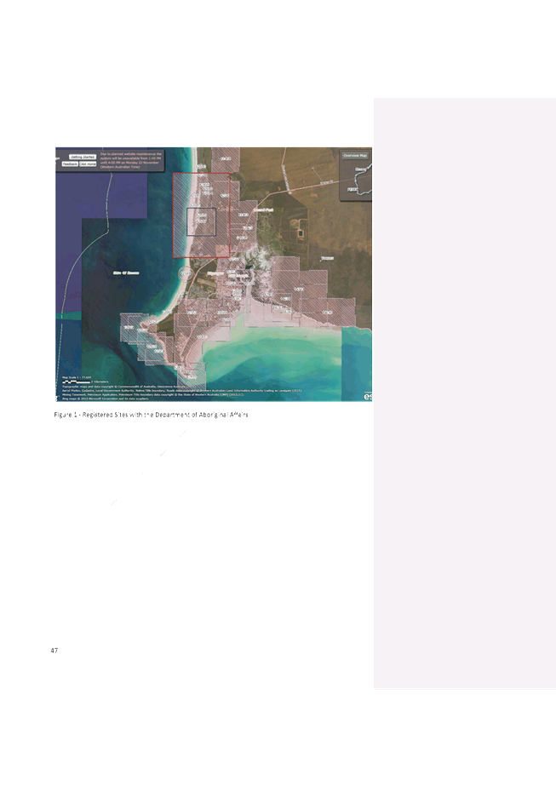Click the page number at bottom left
The height and width of the screenshot is (786, 556).
click(54, 651)
